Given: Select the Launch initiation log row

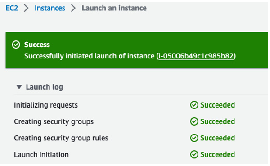Looking at the screenshot, I should [x=141, y=155].
